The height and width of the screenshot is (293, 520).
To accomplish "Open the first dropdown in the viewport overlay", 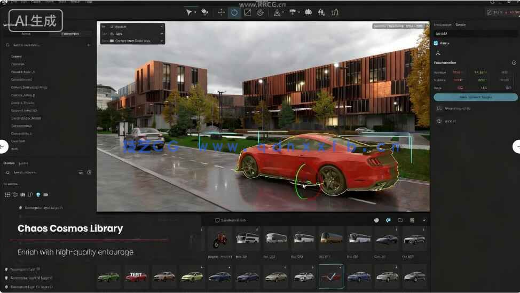I will click(x=135, y=26).
